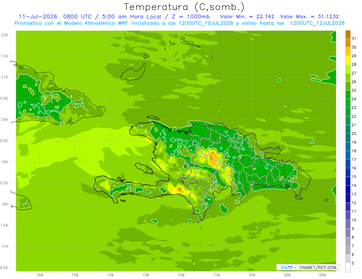The width and height of the screenshot is (362, 279).
Task: Click the "74W" longitude axis label
Action: pyautogui.click(x=110, y=275)
